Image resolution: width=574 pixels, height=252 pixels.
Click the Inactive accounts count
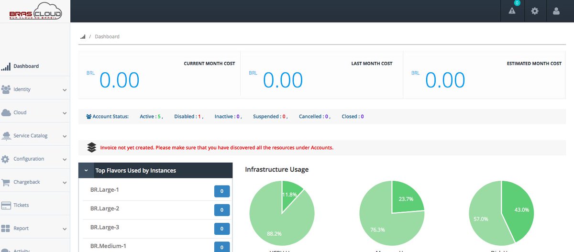238,116
